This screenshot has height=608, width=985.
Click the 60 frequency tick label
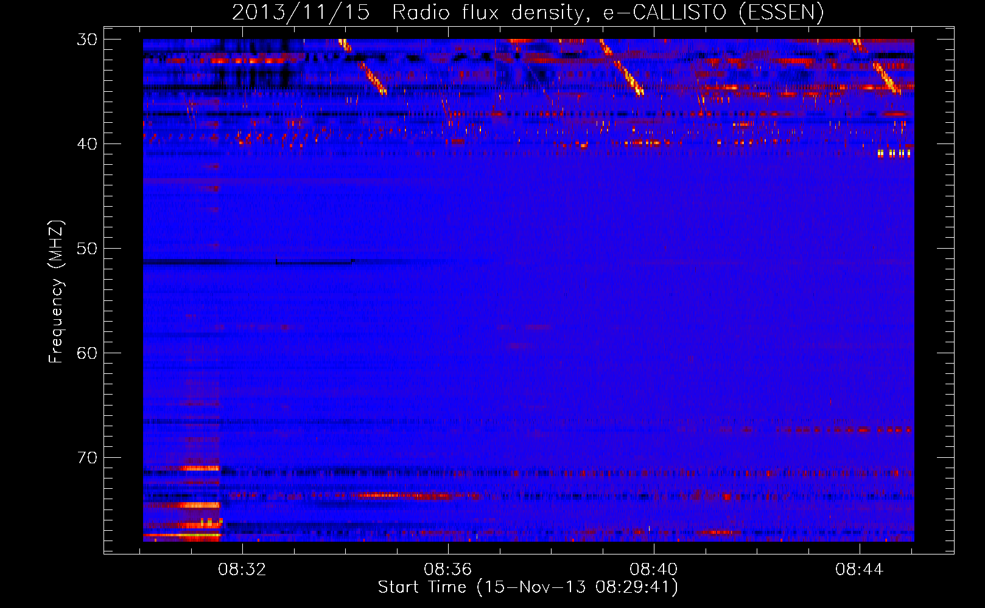87,353
